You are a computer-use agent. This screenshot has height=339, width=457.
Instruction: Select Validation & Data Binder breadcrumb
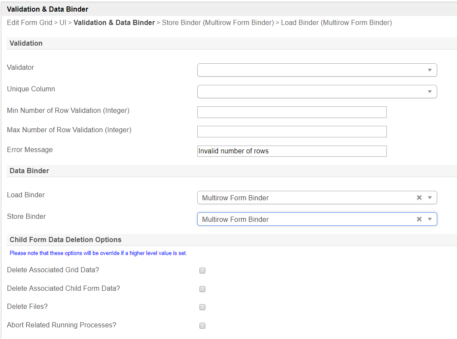point(114,23)
